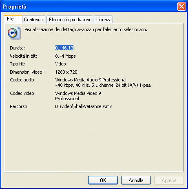Click the Velocità in bit label
This screenshot has height=189, width=188.
point(24,56)
